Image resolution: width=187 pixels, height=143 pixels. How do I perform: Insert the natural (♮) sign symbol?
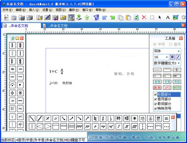tap(95, 119)
